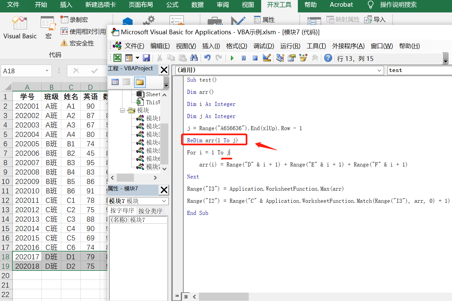Click the 操作说明搜索 search box
This screenshot has width=452, height=301.
398,5
